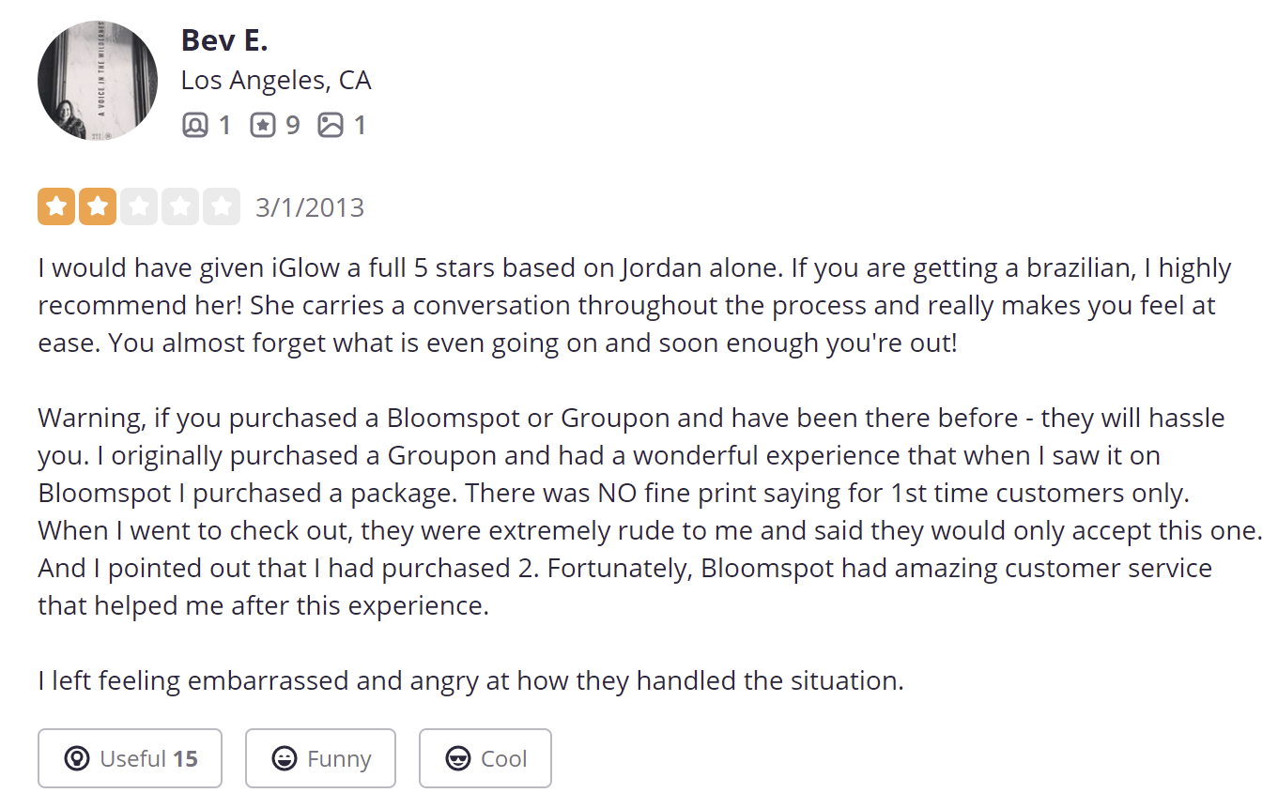This screenshot has height=793, width=1278.
Task: Click the Useful vote count 15
Action: click(x=186, y=758)
